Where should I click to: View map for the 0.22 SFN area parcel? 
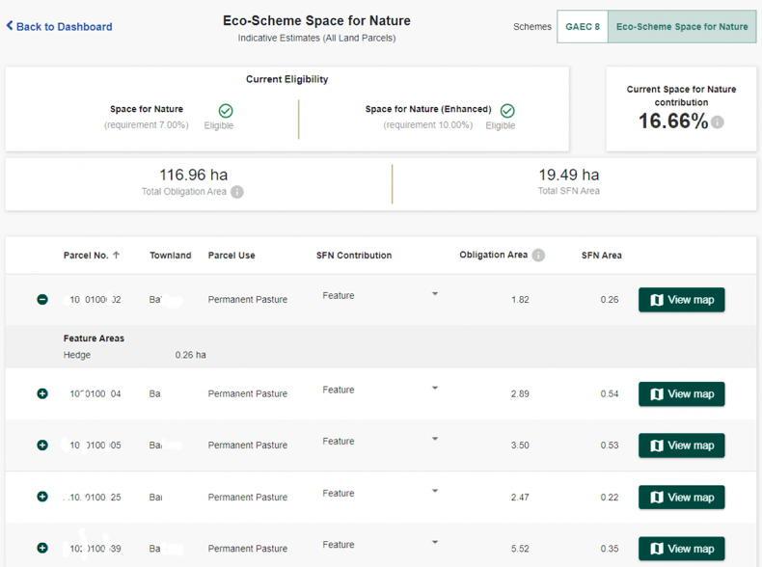pyautogui.click(x=681, y=498)
